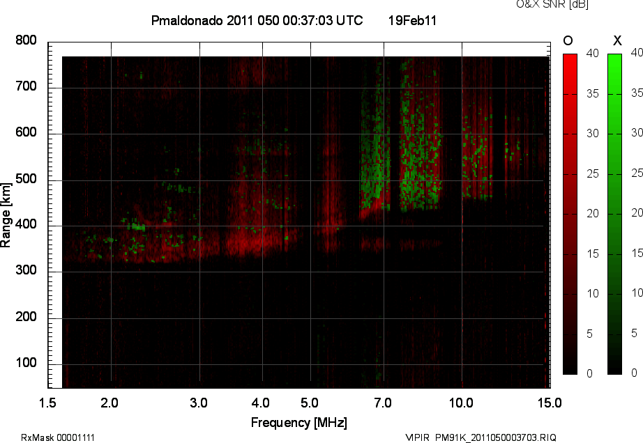The image size is (643, 443).
Task: Click the '15' label on O colorbar
Action: coord(593,254)
